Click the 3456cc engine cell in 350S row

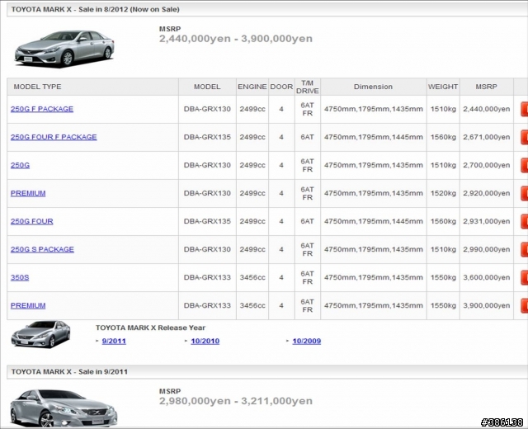tap(252, 277)
